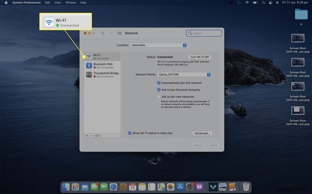Enable Ask to join new networks

(x=159, y=97)
